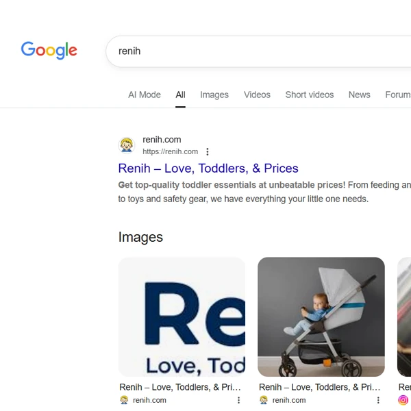This screenshot has width=411, height=411.
Task: Select the Images search tab
Action: [214, 95]
